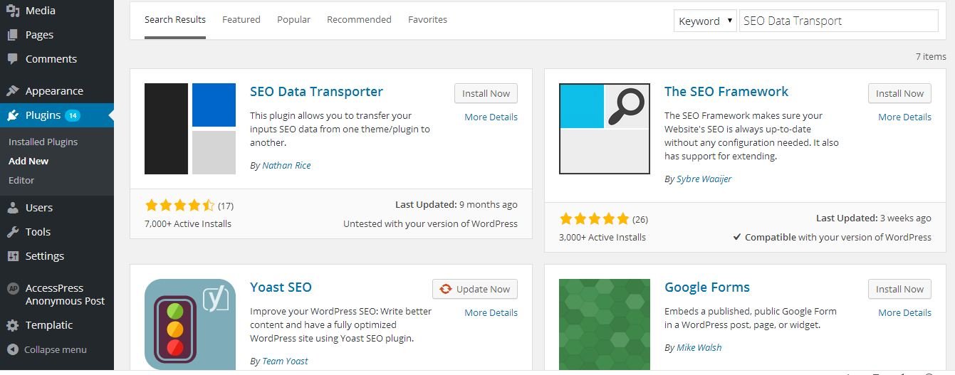Click the Tools wrench icon

click(x=13, y=232)
